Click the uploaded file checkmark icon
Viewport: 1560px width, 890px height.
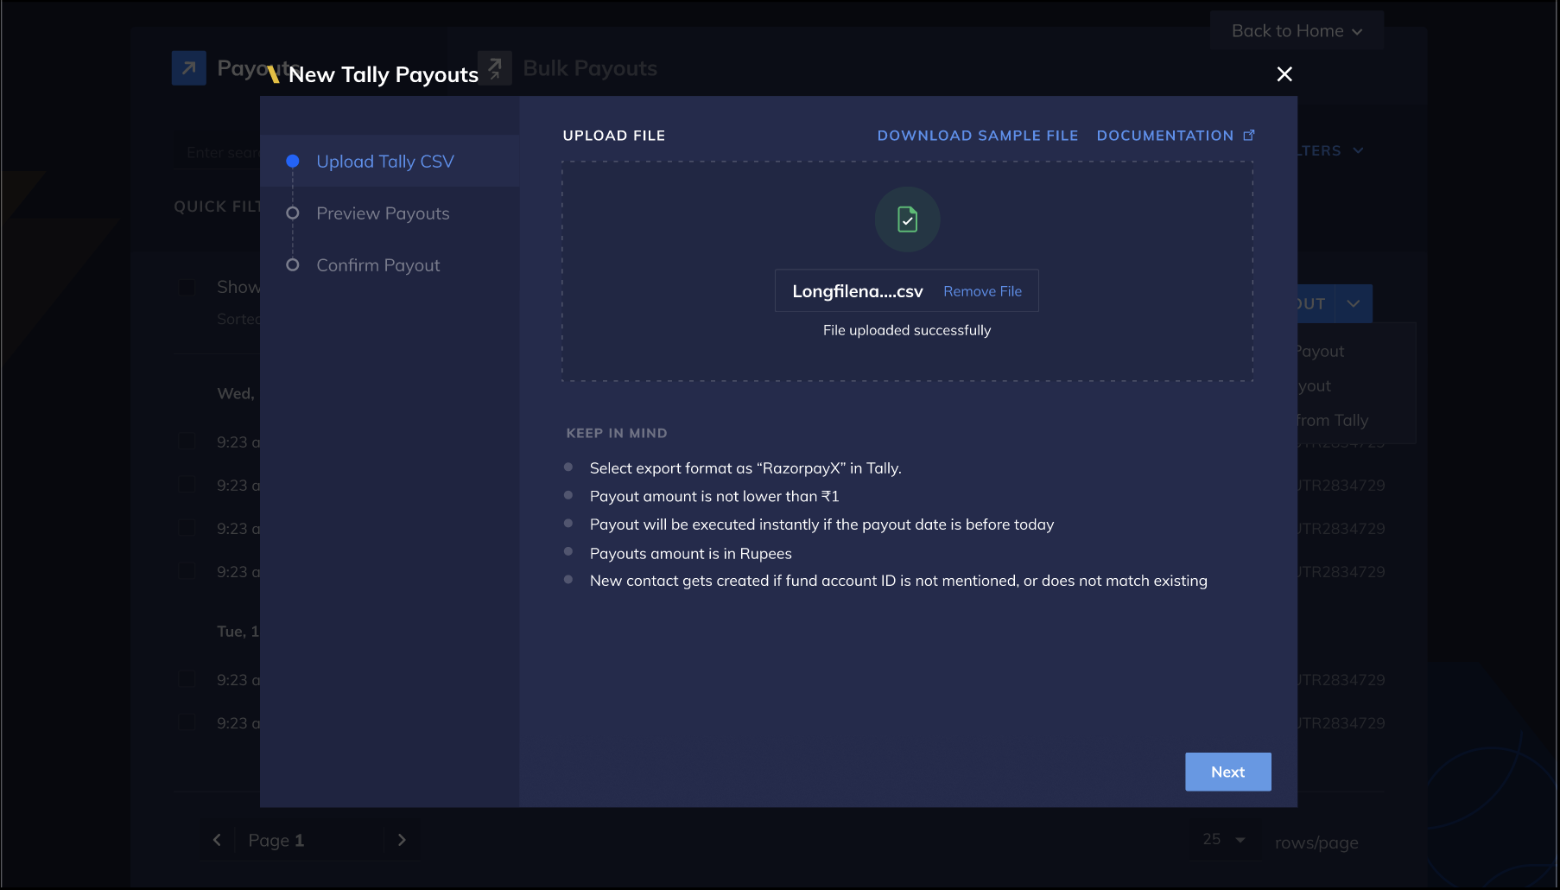[x=907, y=219]
